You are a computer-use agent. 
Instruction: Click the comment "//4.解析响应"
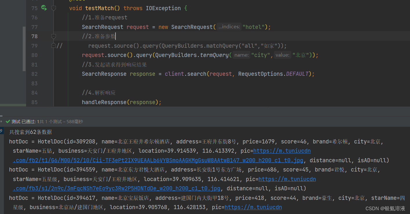click(x=99, y=93)
